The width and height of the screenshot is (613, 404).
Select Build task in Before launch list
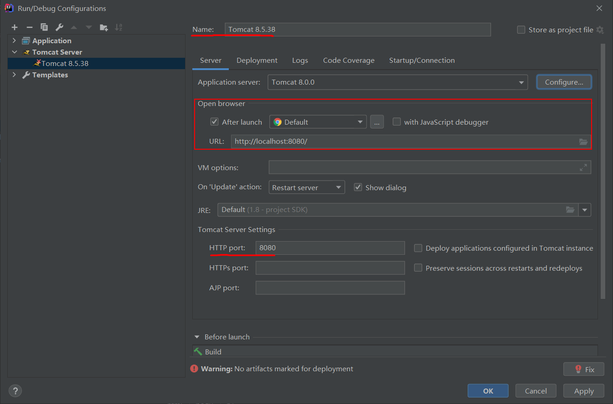pyautogui.click(x=395, y=352)
